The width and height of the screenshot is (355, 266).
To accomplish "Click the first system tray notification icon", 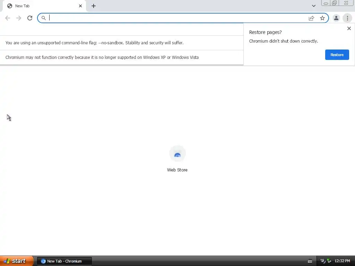I will [x=323, y=261].
